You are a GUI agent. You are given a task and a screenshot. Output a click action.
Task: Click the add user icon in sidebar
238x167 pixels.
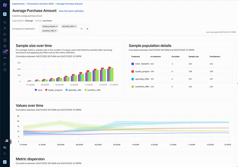[x=5, y=153]
